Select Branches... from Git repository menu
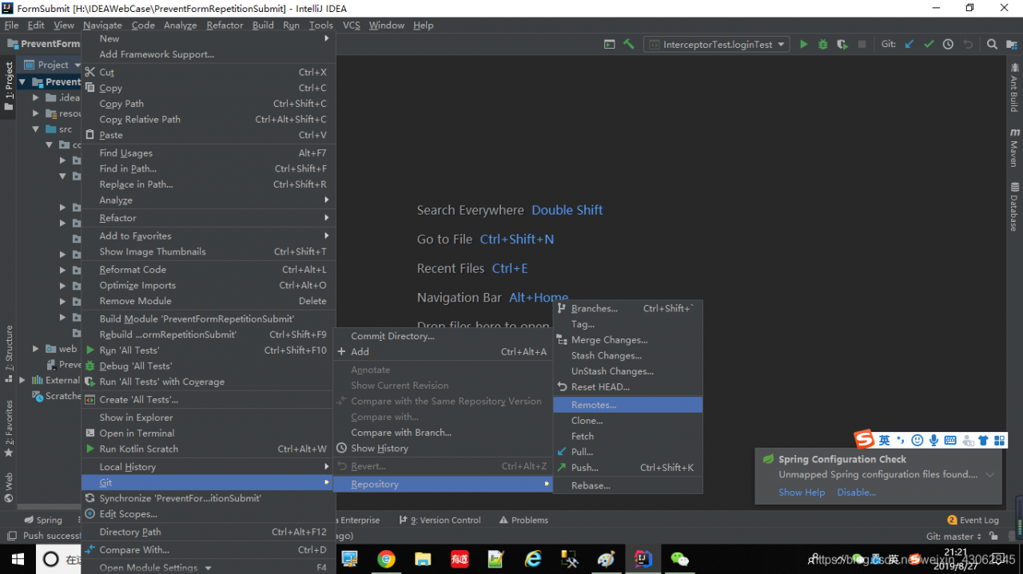Screen dimensions: 1023x574 point(627,308)
